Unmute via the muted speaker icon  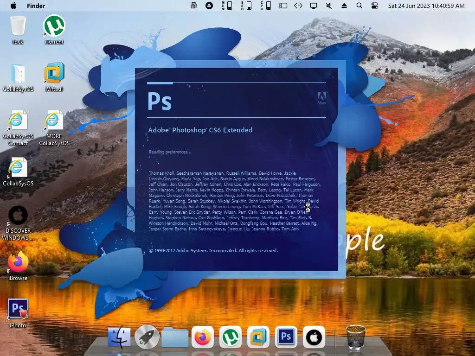pos(329,6)
